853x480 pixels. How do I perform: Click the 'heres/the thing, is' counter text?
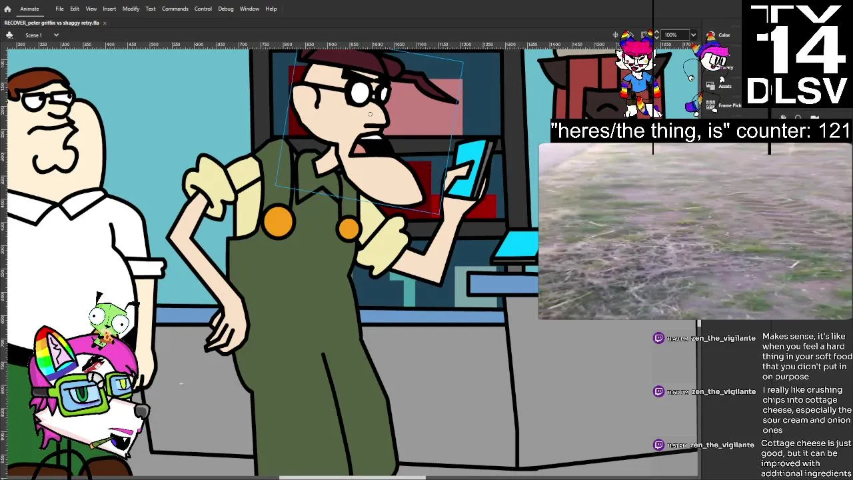pyautogui.click(x=700, y=131)
